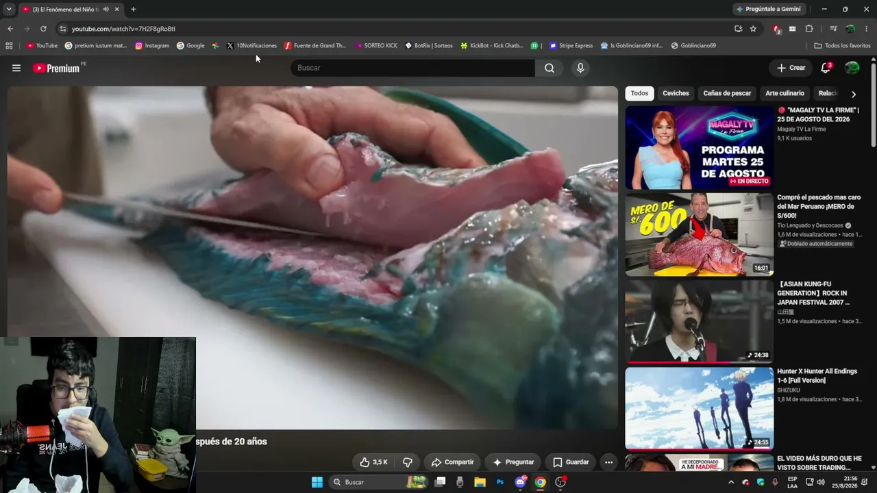Click the Preguntar button
Viewport: 877px width, 493px height.
point(513,462)
